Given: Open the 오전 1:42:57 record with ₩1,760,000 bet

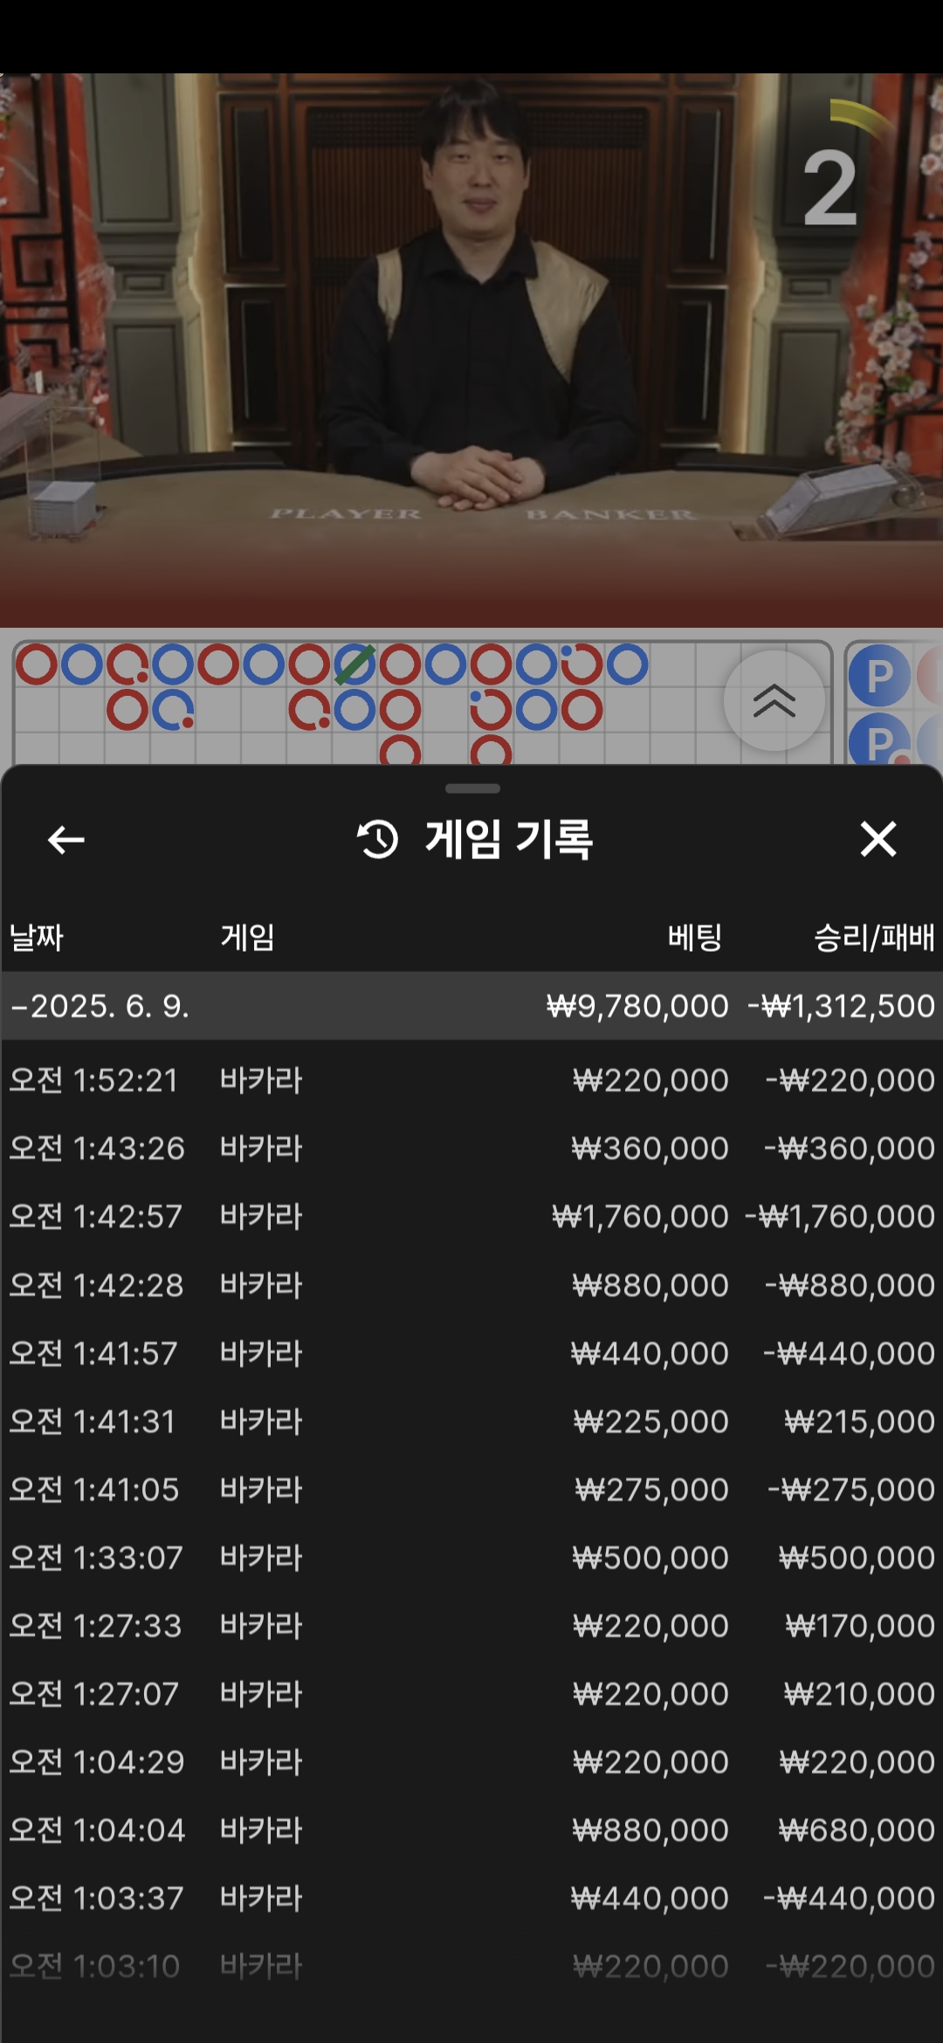Looking at the screenshot, I should 471,1217.
